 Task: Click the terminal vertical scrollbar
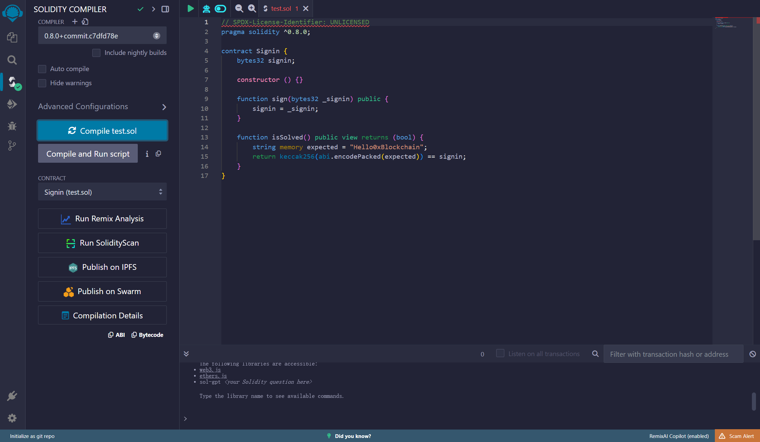click(x=754, y=402)
